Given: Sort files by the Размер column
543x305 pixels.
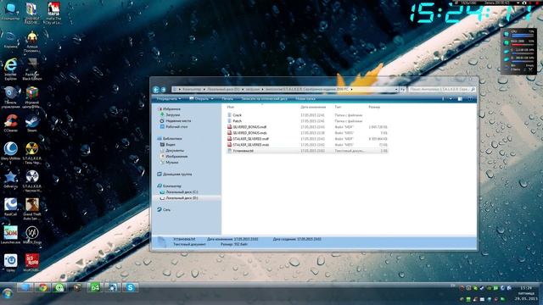Looking at the screenshot, I should tap(374, 108).
